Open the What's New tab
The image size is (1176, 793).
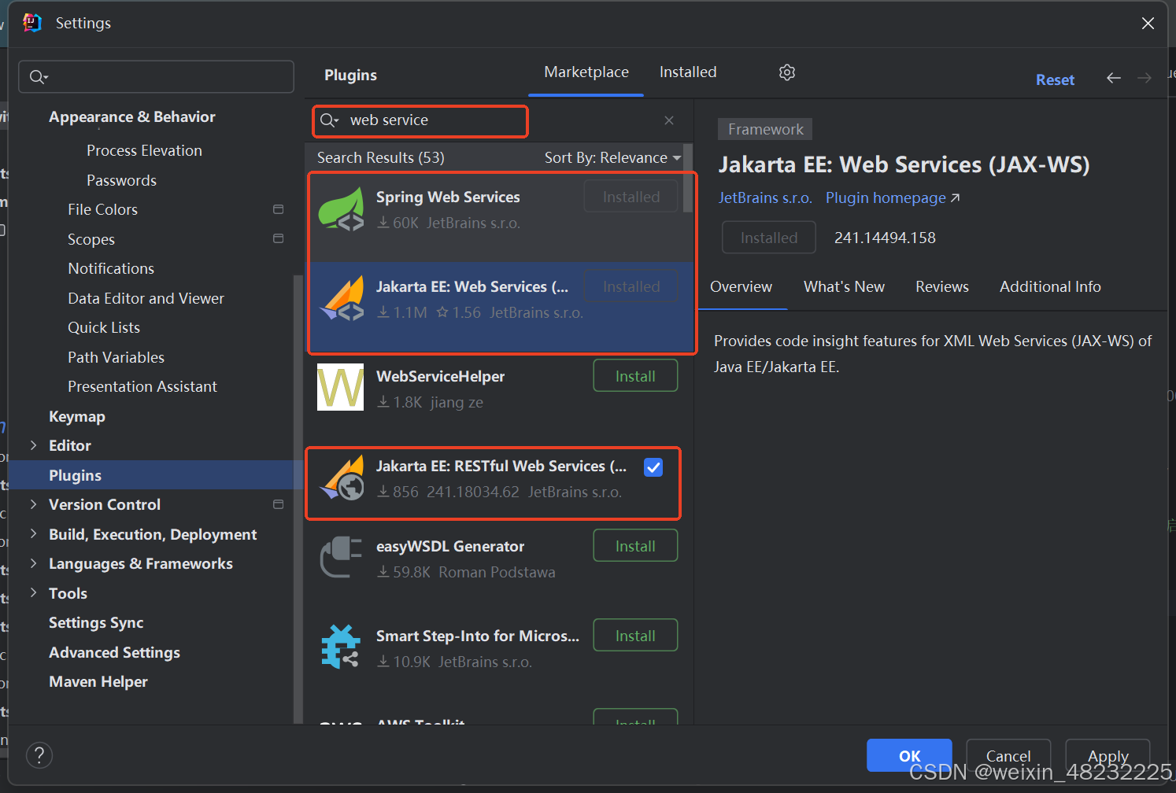(x=844, y=287)
